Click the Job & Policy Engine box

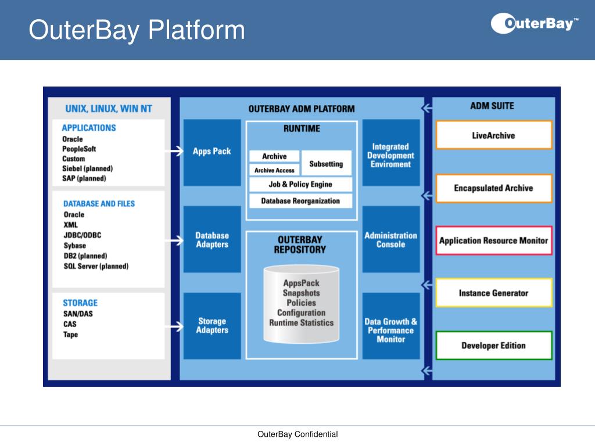300,184
